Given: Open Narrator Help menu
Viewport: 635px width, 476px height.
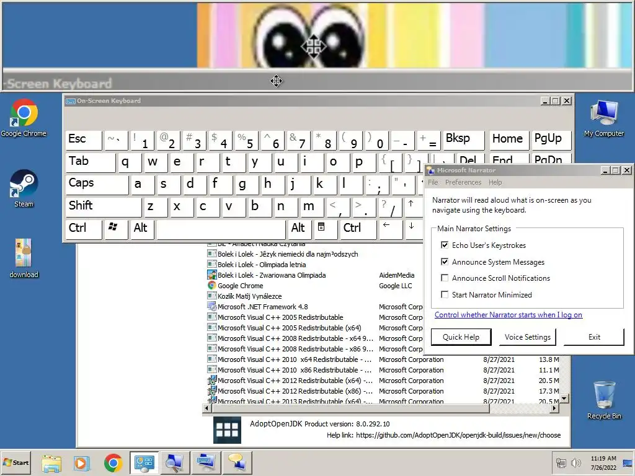Looking at the screenshot, I should coord(495,182).
